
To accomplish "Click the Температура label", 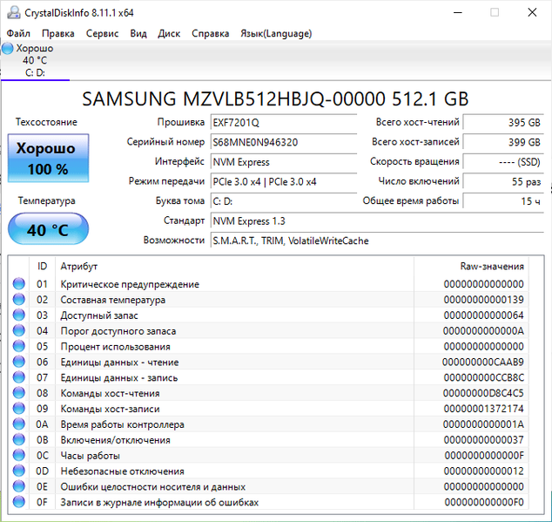I will coord(47,200).
